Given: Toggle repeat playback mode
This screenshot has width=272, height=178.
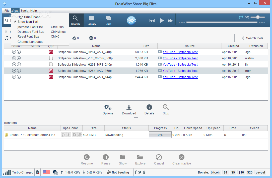Looking at the screenshot, I should [241, 17].
